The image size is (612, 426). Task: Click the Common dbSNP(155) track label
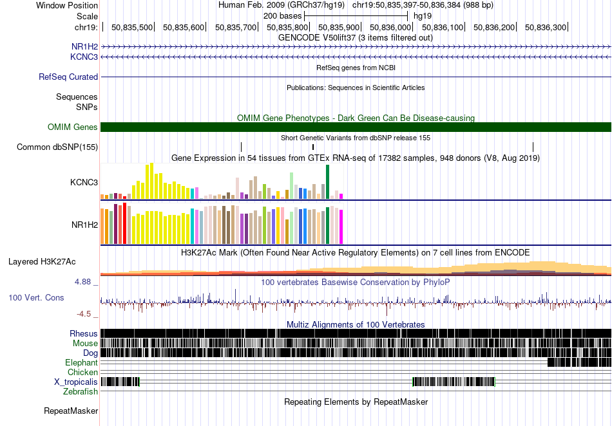(x=57, y=147)
